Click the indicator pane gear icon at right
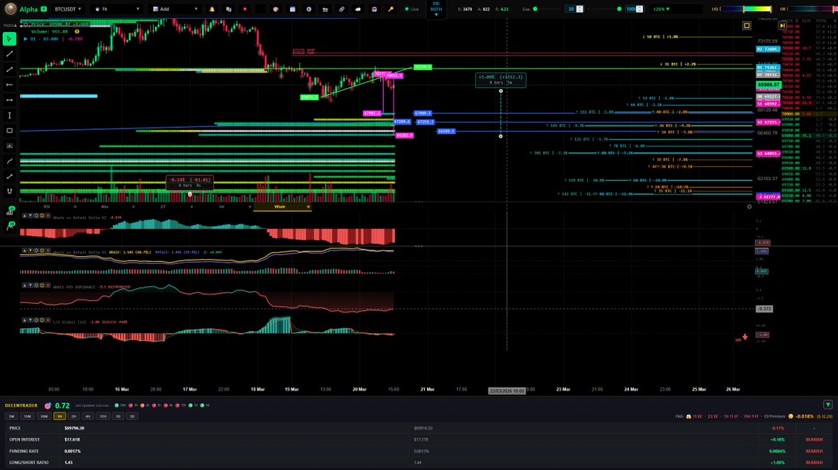Screen dimensions: 838x470 click(x=749, y=207)
